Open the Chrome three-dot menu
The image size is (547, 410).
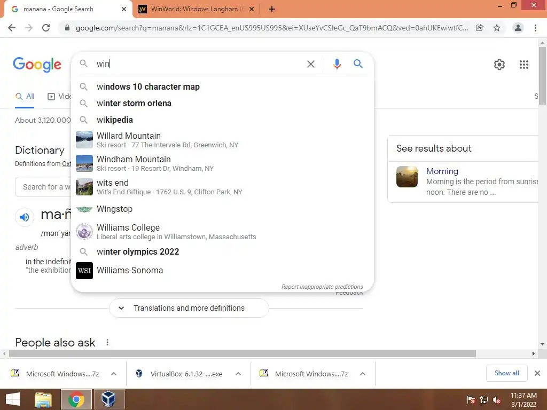click(x=535, y=28)
